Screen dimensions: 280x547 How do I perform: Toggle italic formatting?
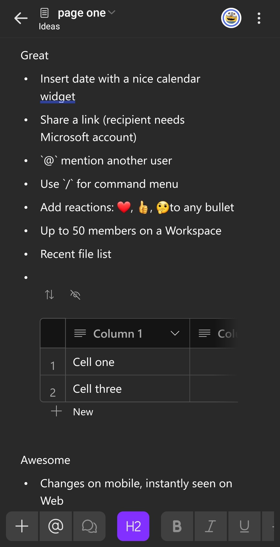click(211, 526)
